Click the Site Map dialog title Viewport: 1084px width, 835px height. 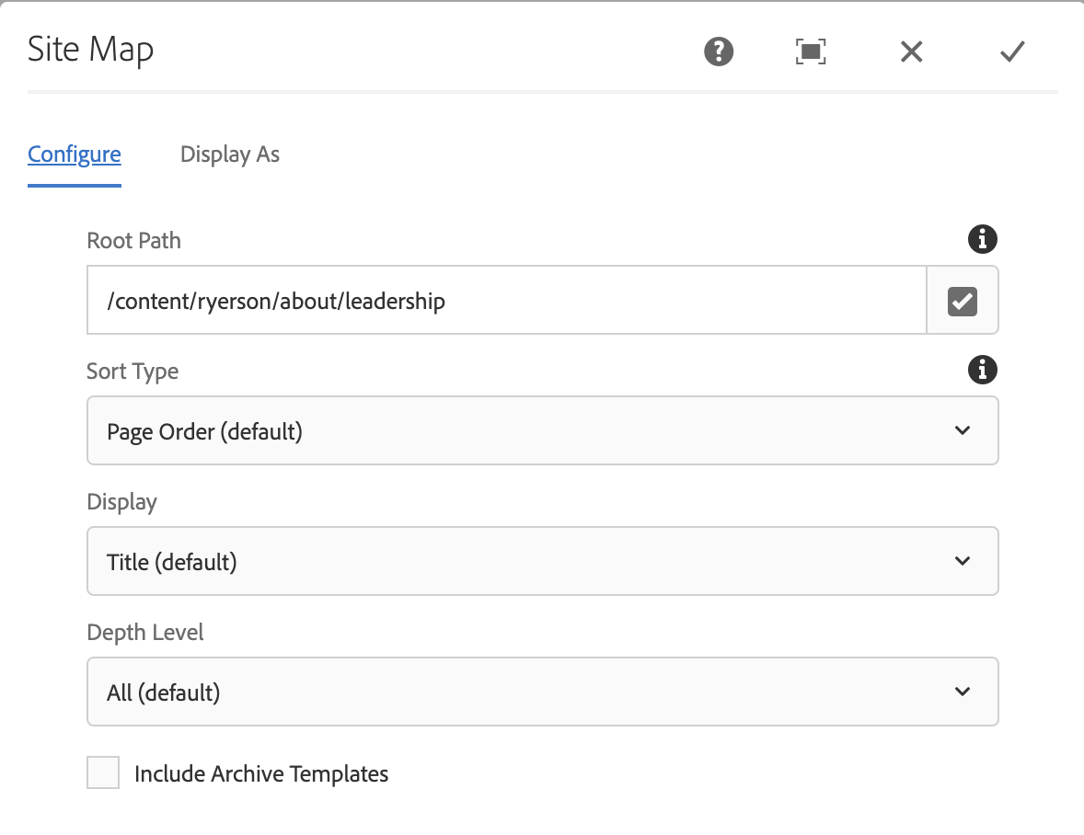click(x=90, y=50)
